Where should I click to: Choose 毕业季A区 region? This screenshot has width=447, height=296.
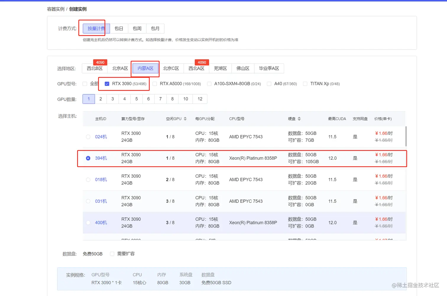pyautogui.click(x=269, y=68)
